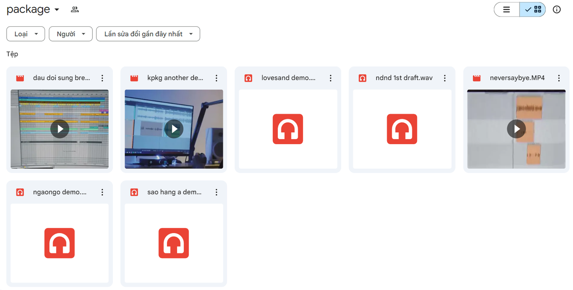
Task: Click the shared people icon beside package
Action: pos(75,9)
